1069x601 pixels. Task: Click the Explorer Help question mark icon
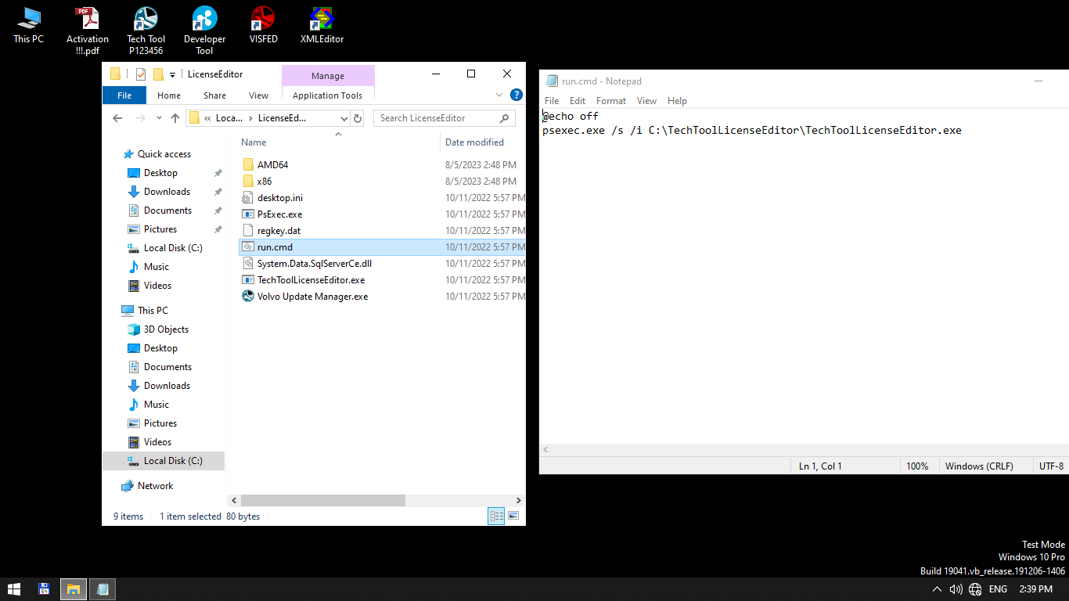[516, 95]
